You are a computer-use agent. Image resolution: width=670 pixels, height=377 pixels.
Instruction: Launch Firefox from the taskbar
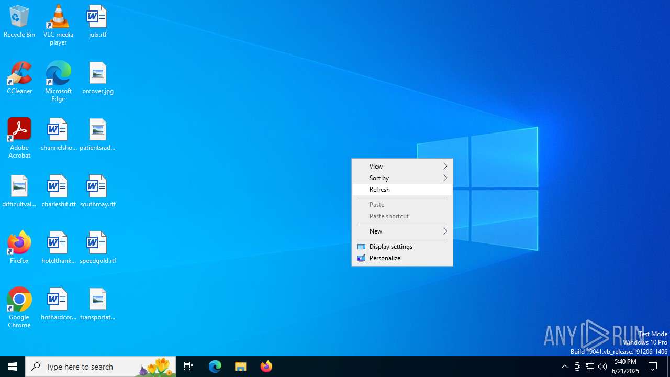coord(266,367)
